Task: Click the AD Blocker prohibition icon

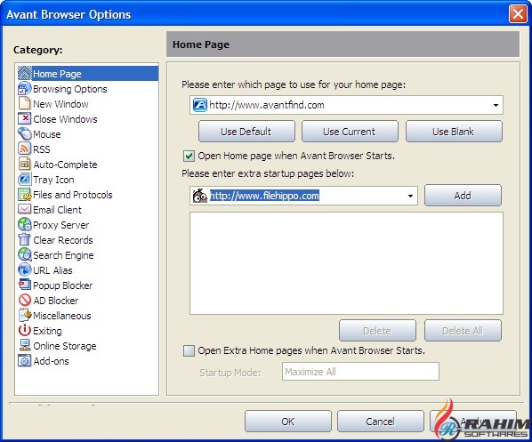Action: [x=24, y=300]
